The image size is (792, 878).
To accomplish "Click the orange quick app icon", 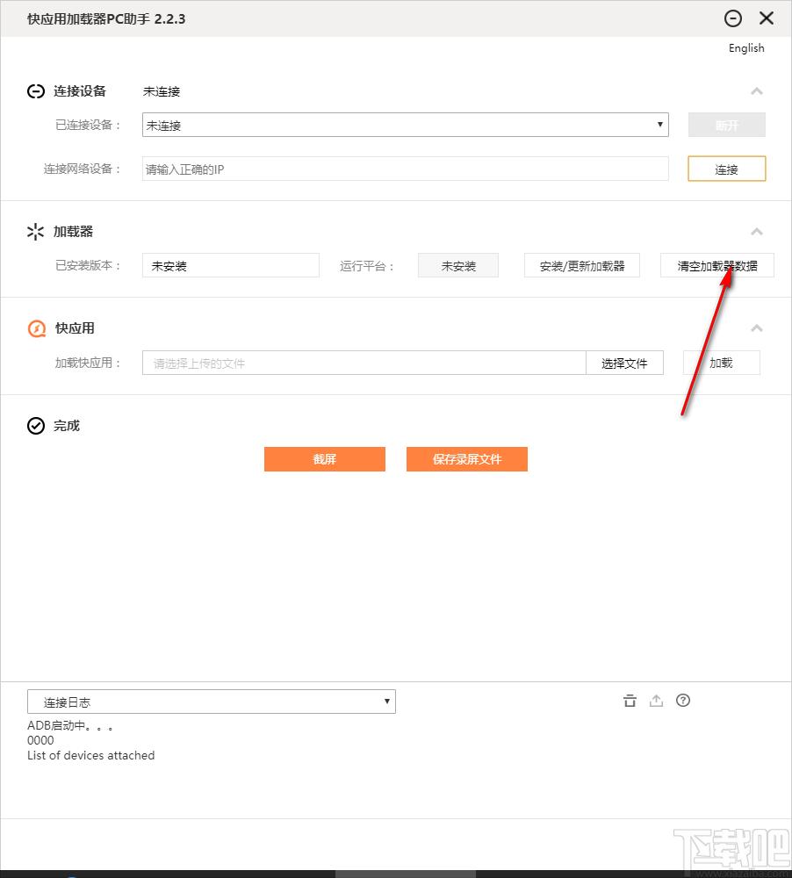I will click(x=37, y=328).
